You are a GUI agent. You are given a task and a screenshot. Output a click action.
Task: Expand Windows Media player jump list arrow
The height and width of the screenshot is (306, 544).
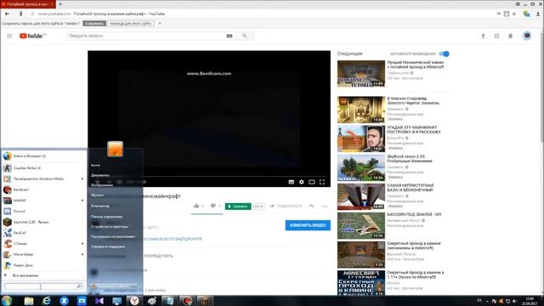pos(82,178)
